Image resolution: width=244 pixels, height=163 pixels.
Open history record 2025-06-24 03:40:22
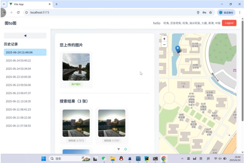(25, 61)
